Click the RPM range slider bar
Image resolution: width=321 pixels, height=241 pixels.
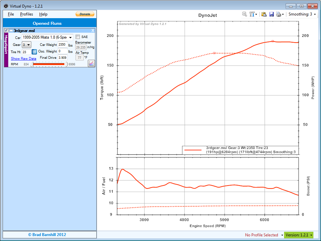pyautogui.click(x=49, y=64)
